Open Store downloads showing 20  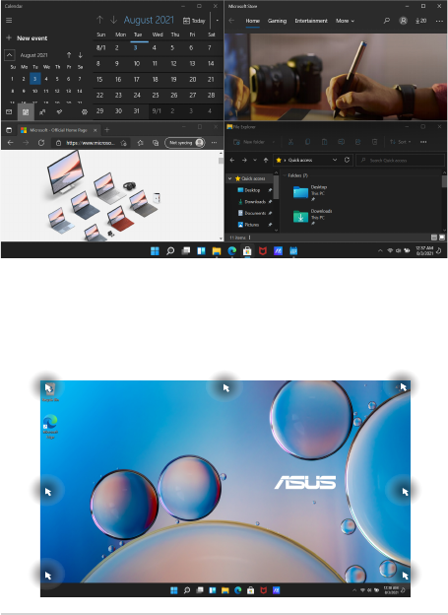[421, 21]
